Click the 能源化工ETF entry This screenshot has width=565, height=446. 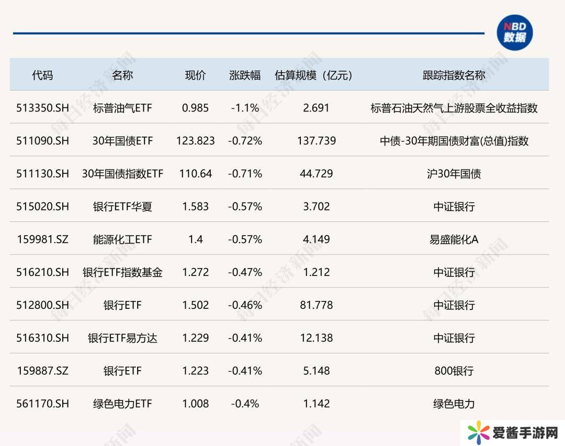pos(122,239)
